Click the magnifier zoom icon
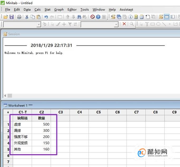 click(x=132, y=24)
